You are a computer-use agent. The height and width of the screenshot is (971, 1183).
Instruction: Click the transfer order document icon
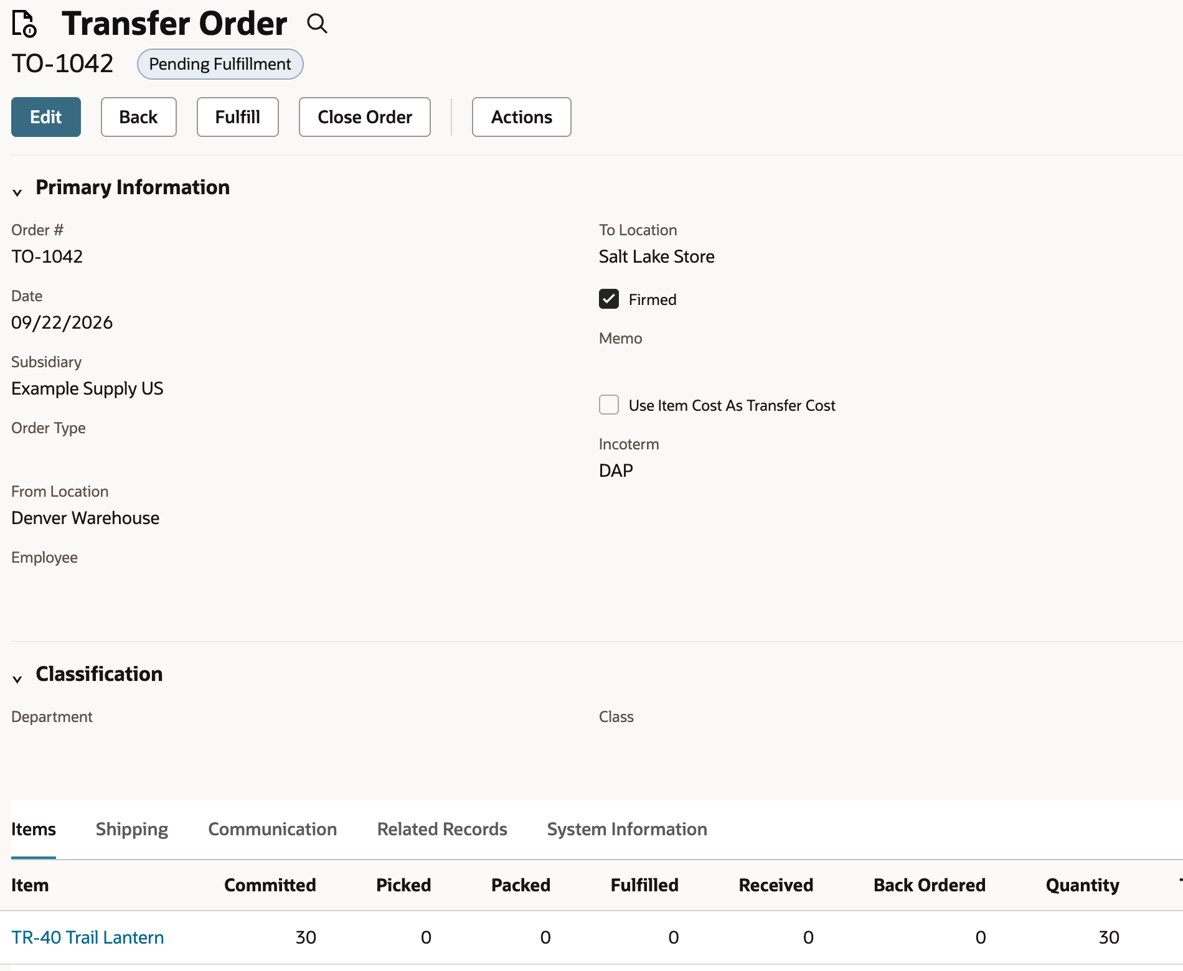pos(25,24)
